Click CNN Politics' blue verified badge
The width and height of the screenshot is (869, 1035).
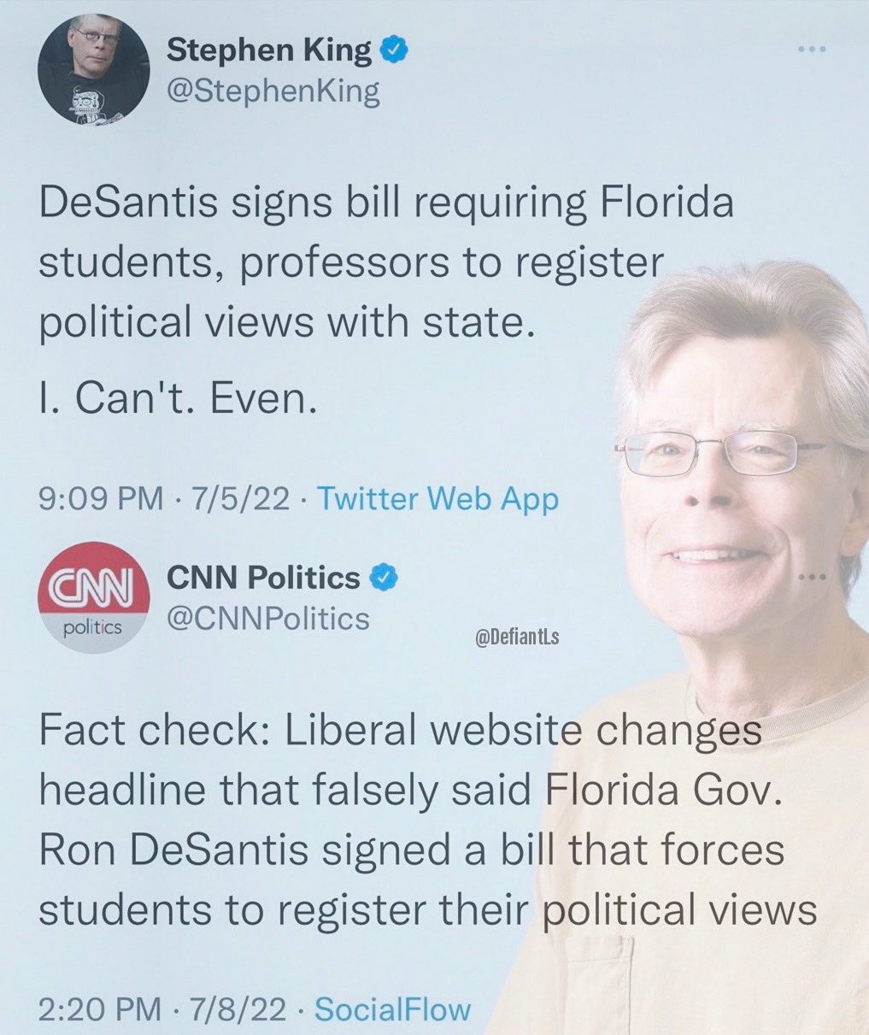[x=383, y=579]
